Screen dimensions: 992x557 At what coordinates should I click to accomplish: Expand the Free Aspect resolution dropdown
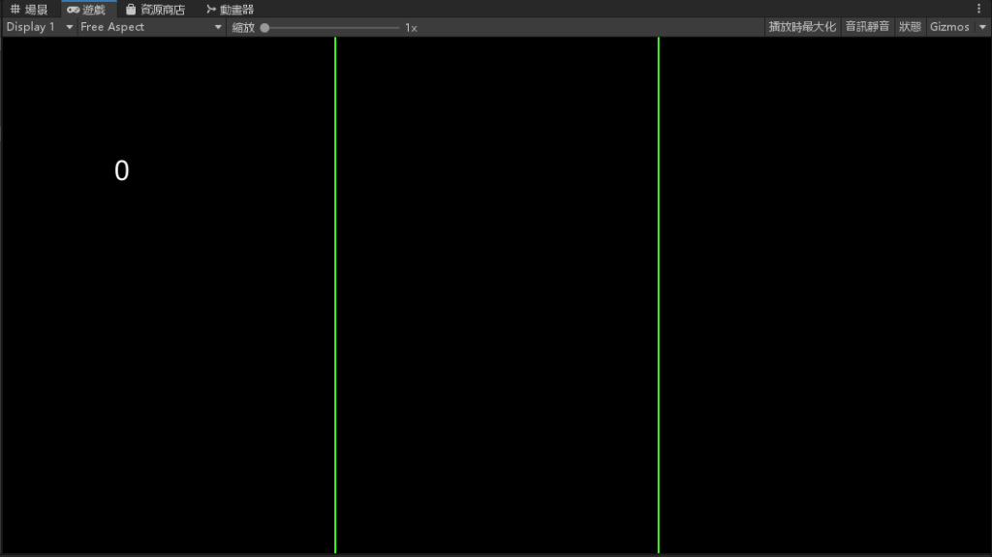[x=150, y=27]
